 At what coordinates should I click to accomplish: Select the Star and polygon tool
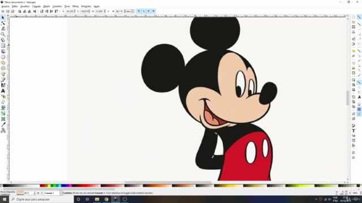coord(3,63)
